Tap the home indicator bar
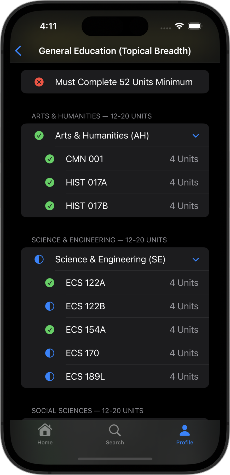This screenshot has width=230, height=475. coord(115,459)
